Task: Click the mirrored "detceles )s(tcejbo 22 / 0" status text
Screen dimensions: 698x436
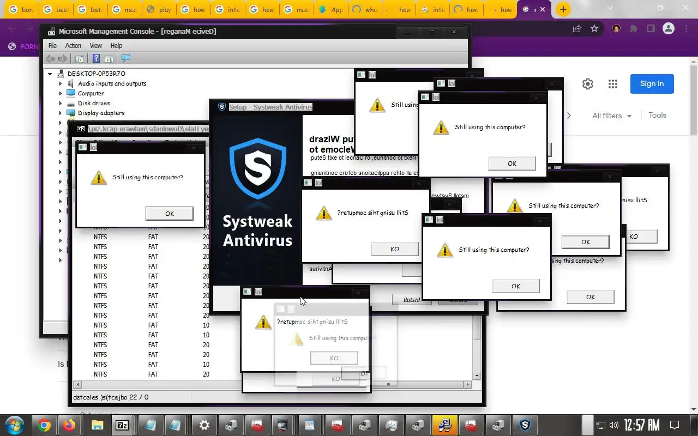Action: (111, 397)
